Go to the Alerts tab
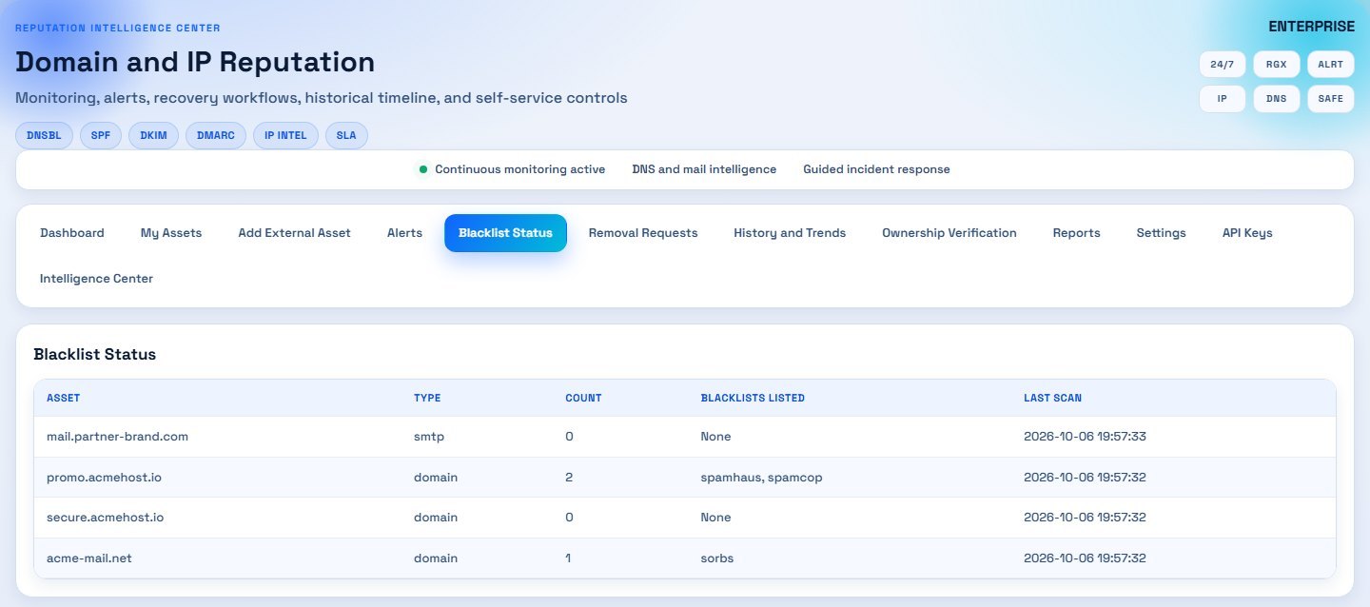Viewport: 1370px width, 607px height. pos(404,233)
